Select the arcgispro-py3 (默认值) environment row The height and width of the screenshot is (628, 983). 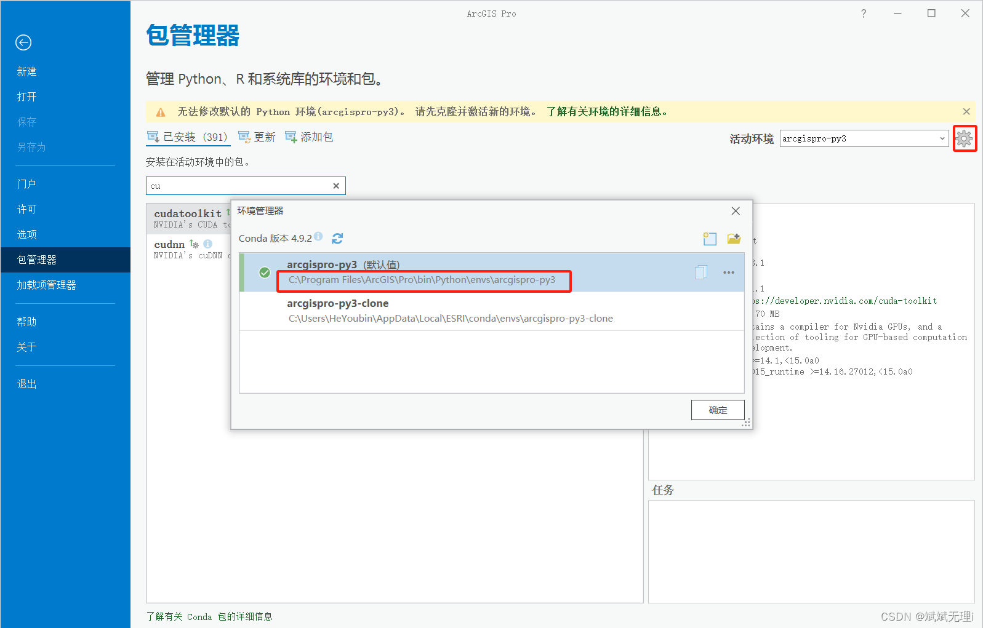click(x=491, y=272)
